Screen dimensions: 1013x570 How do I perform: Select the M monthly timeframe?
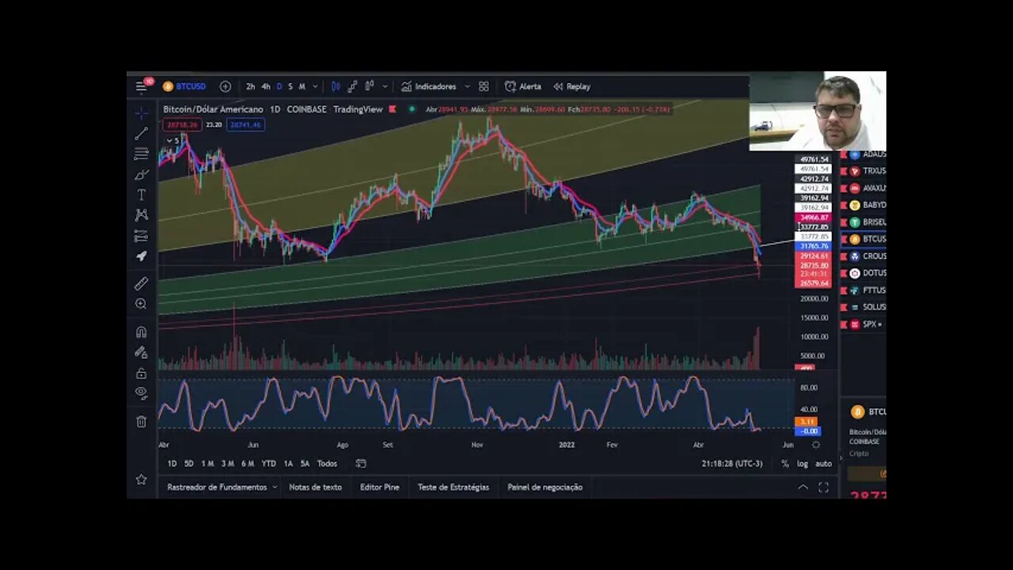point(302,86)
